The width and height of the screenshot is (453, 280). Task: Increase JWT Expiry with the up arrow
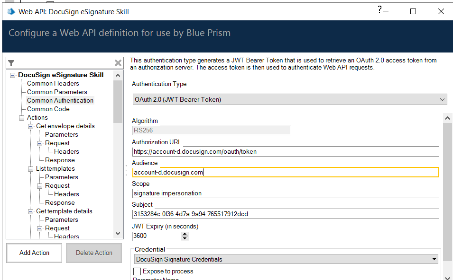[185, 233]
